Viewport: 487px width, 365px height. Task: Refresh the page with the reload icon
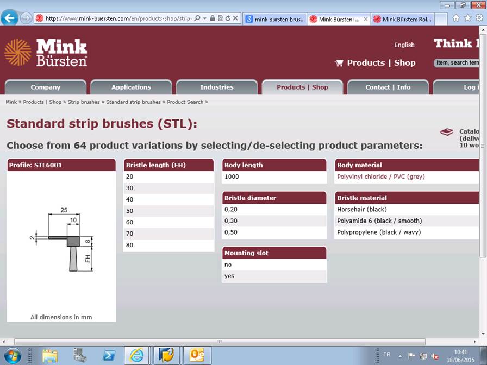pos(228,18)
